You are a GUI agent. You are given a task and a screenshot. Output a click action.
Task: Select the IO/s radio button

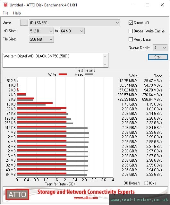146,183
